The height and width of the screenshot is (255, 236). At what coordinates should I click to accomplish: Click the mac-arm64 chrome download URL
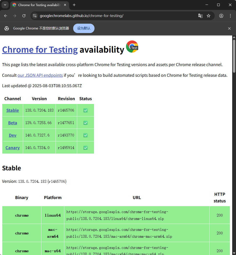(x=119, y=233)
